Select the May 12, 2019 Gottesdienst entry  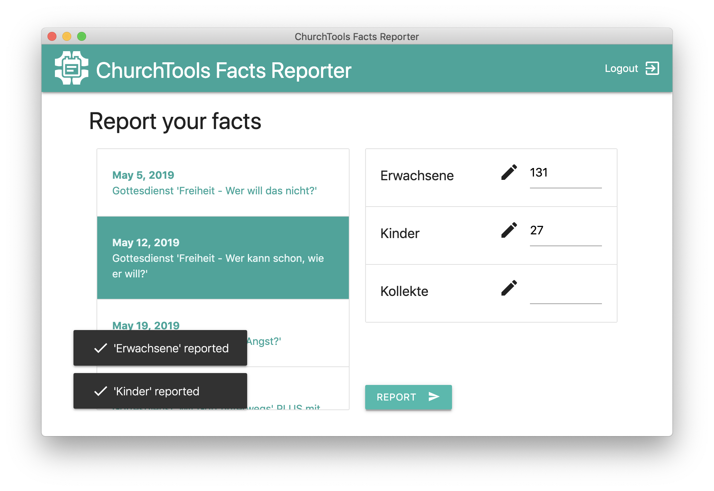[x=223, y=258]
